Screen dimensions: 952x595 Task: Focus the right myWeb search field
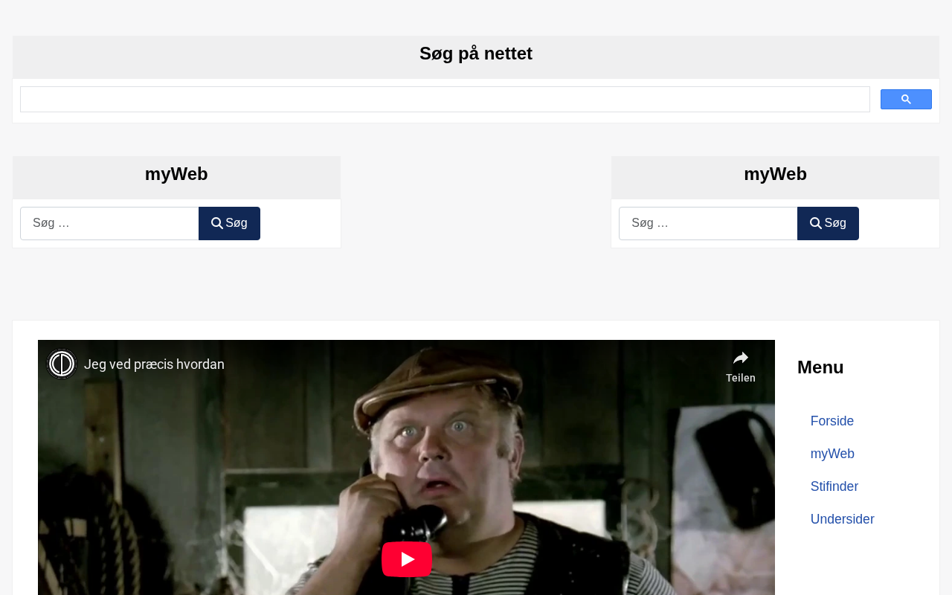(x=708, y=223)
